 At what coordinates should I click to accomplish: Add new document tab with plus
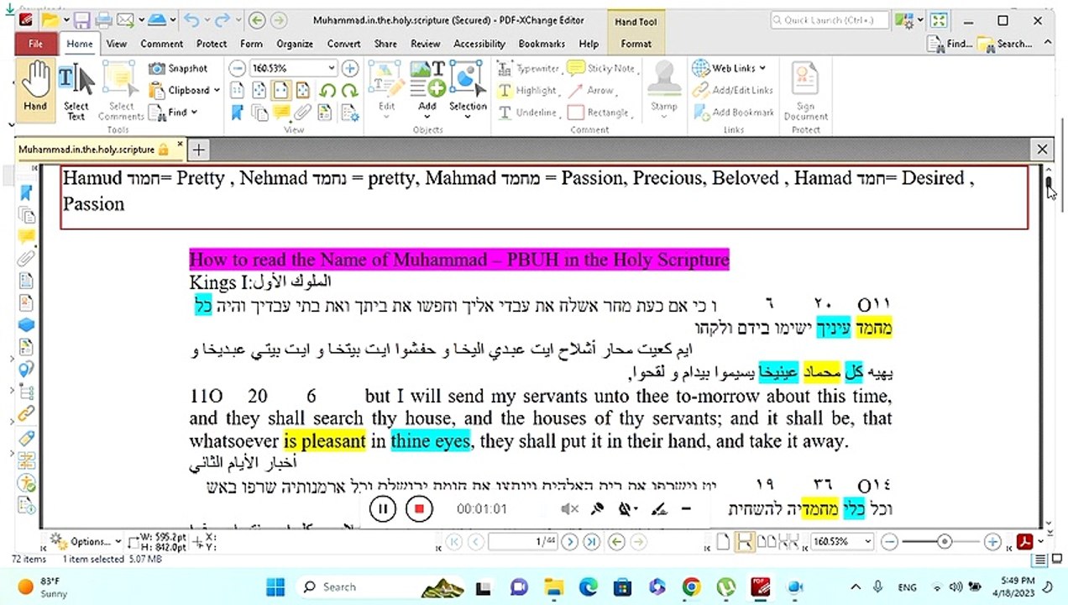click(198, 150)
